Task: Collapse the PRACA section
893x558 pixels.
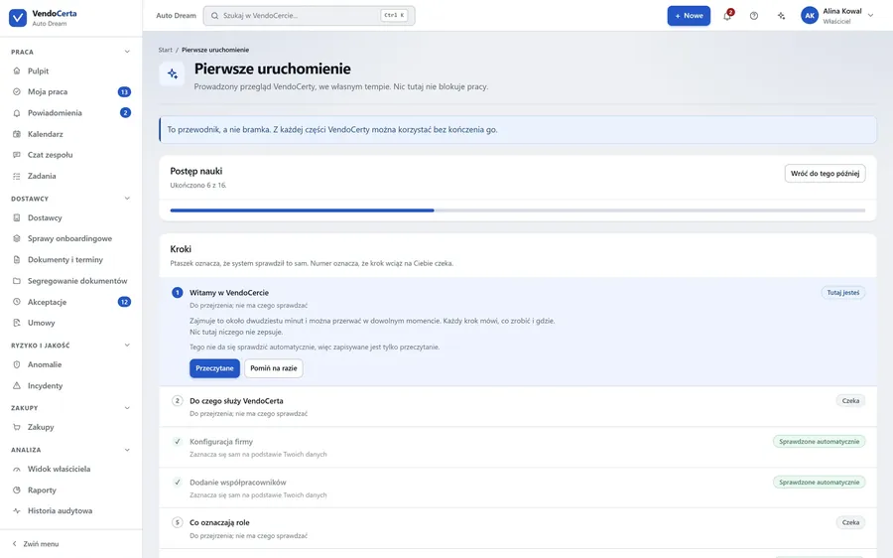Action: [127, 52]
